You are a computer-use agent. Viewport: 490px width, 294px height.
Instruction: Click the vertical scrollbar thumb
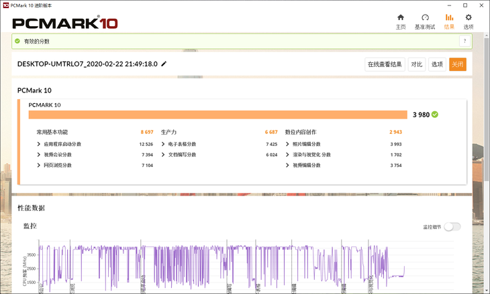[487, 109]
